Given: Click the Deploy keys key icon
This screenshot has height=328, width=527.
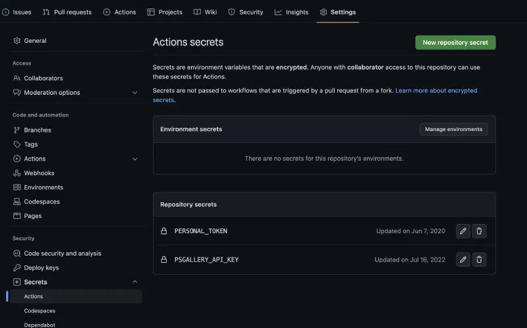Looking at the screenshot, I should 17,268.
